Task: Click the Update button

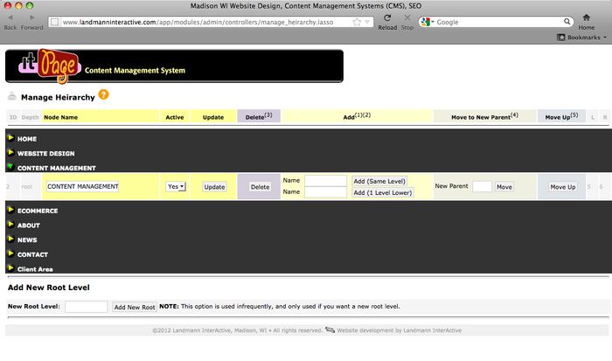Action: (214, 186)
